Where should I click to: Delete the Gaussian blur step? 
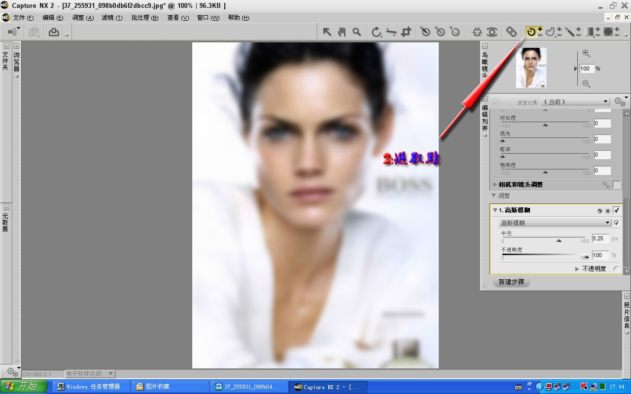[608, 210]
